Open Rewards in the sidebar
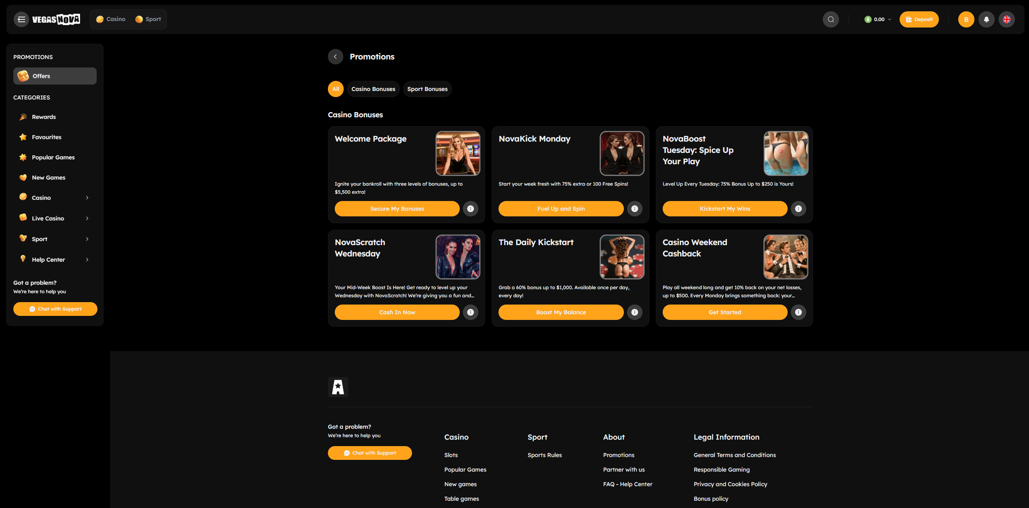 [x=44, y=117]
